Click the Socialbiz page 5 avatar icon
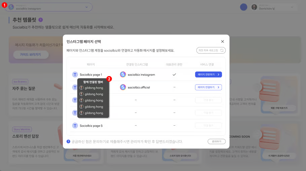 pyautogui.click(x=75, y=126)
